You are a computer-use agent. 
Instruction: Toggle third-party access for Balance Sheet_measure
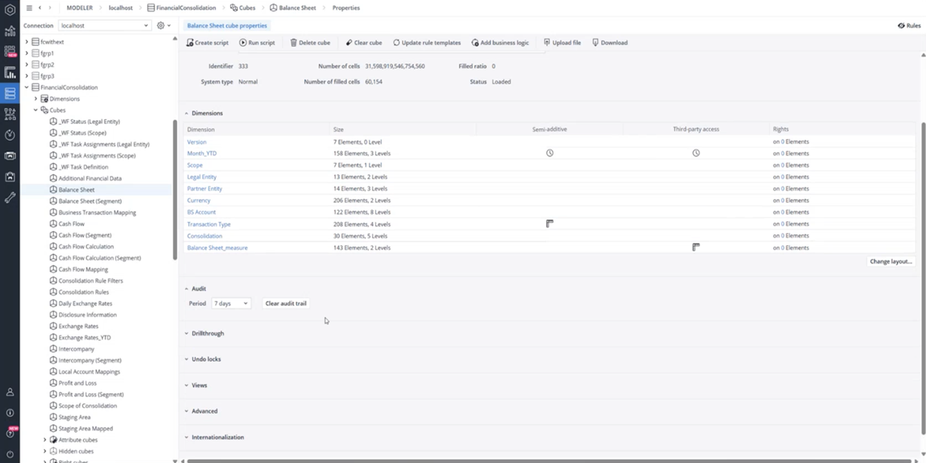point(695,247)
